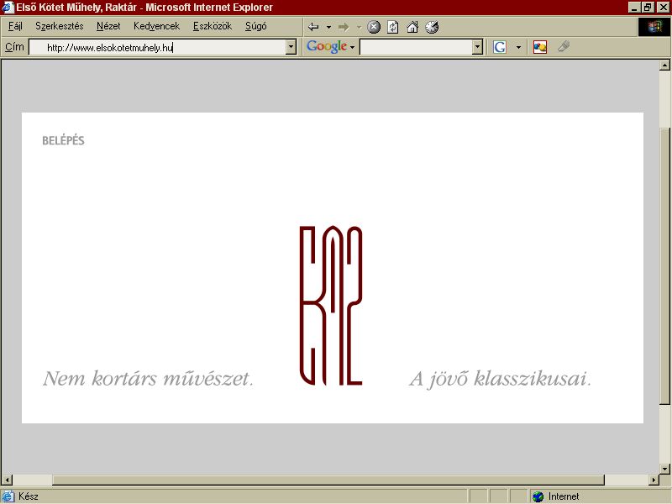Click inside the Google toolbar search field

tap(416, 47)
